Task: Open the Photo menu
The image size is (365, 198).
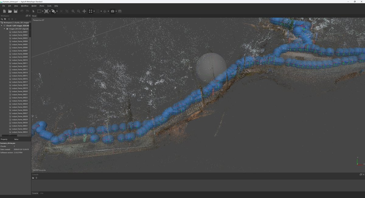Action: click(x=42, y=6)
